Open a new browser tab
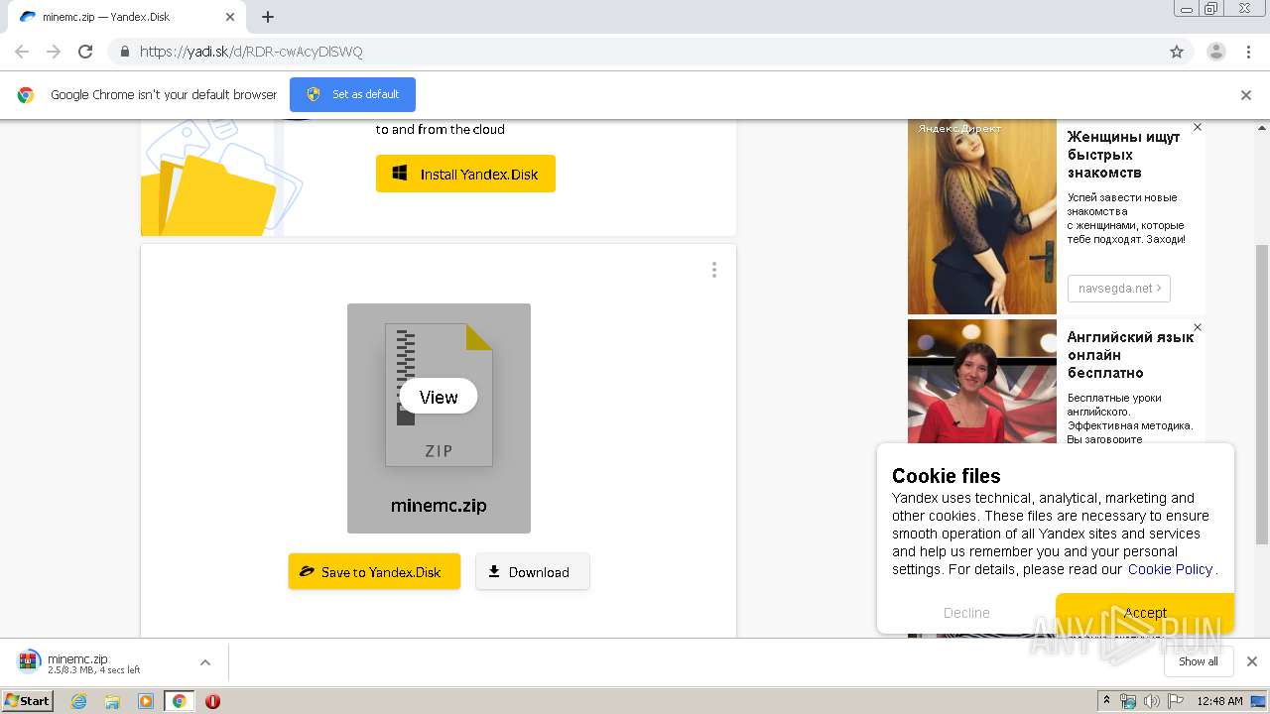 click(x=268, y=17)
